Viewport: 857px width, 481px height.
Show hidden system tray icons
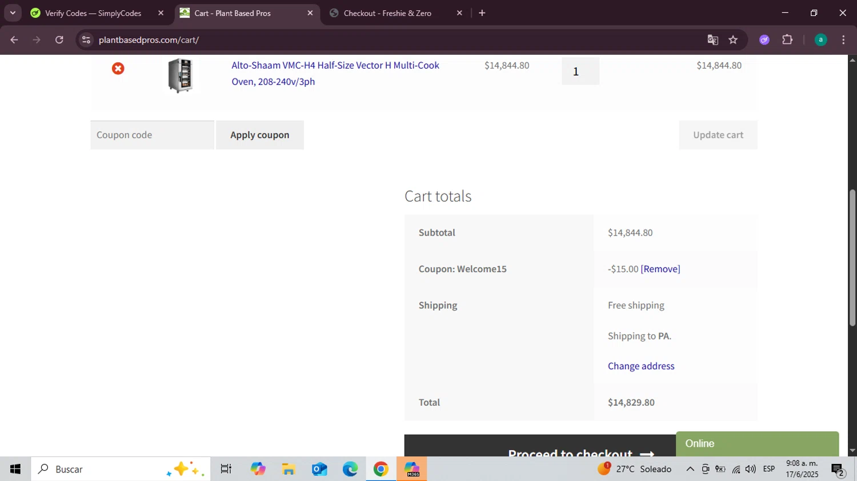pyautogui.click(x=690, y=469)
